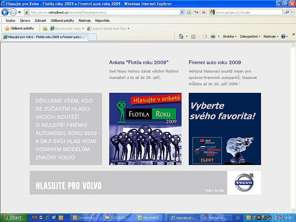Click the Hlasujte pro Volvo footer banner

point(128,183)
